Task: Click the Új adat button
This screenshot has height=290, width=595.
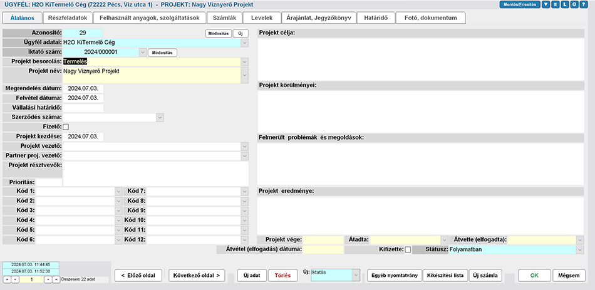Action: (x=252, y=276)
